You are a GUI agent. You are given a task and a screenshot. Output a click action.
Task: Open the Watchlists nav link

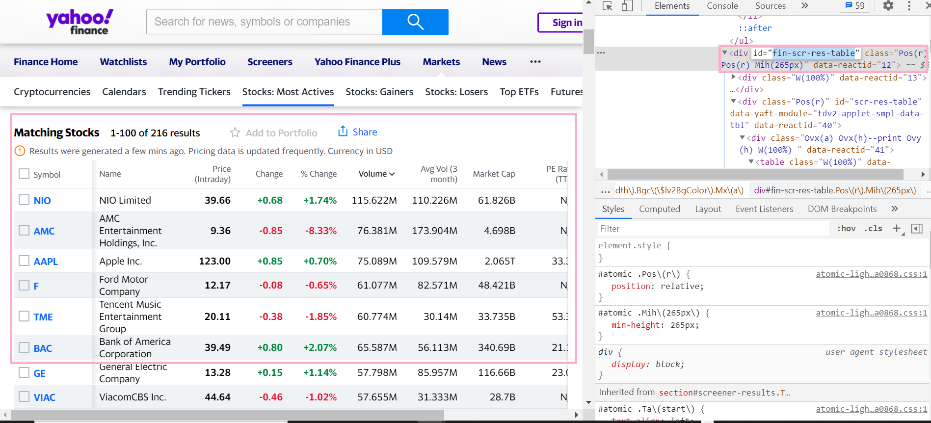123,62
